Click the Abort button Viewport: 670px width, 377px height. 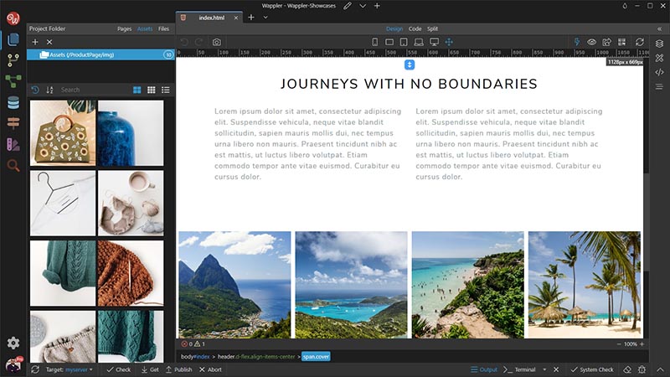pos(211,369)
